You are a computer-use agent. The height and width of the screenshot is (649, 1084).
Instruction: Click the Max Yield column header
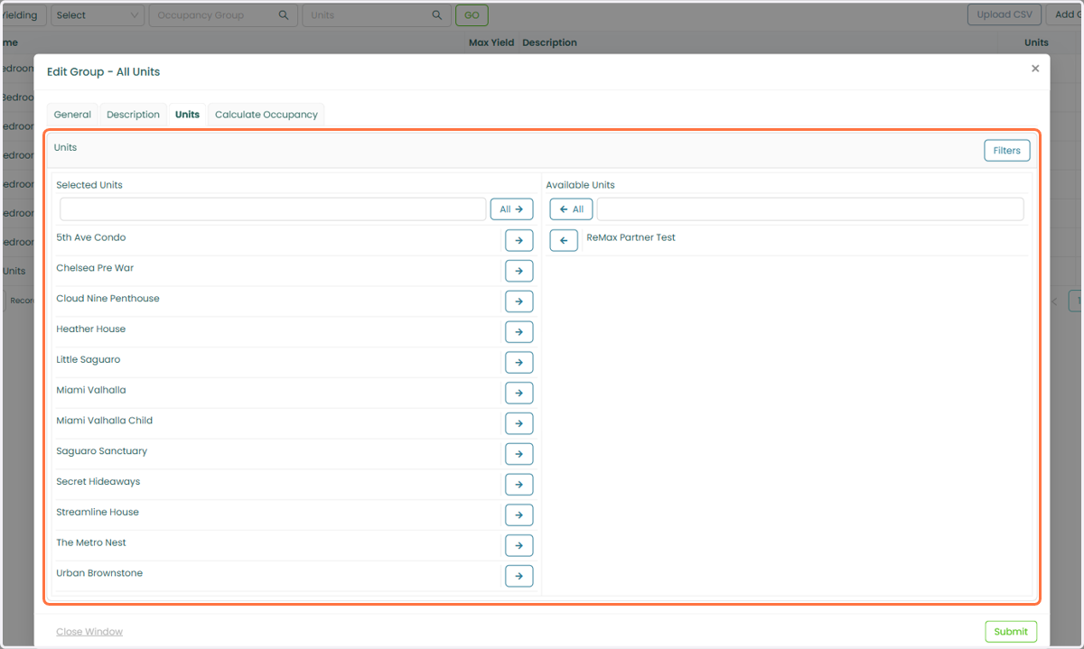[x=491, y=42]
